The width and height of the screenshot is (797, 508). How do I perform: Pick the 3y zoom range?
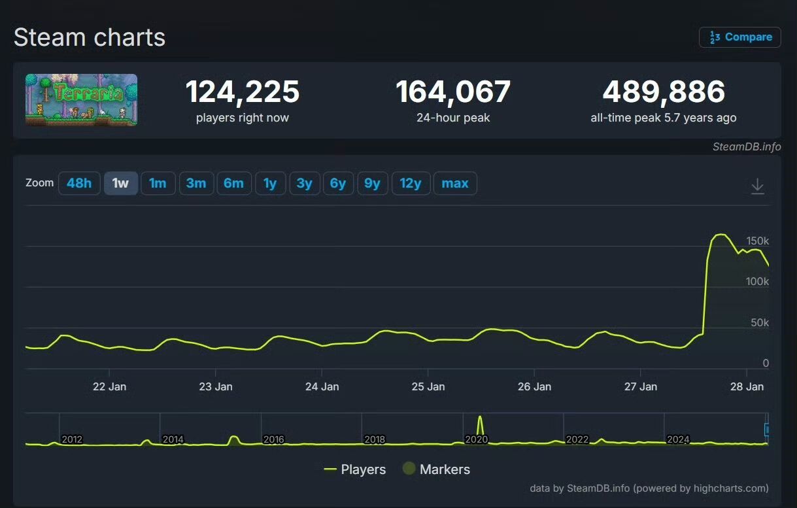pos(304,183)
